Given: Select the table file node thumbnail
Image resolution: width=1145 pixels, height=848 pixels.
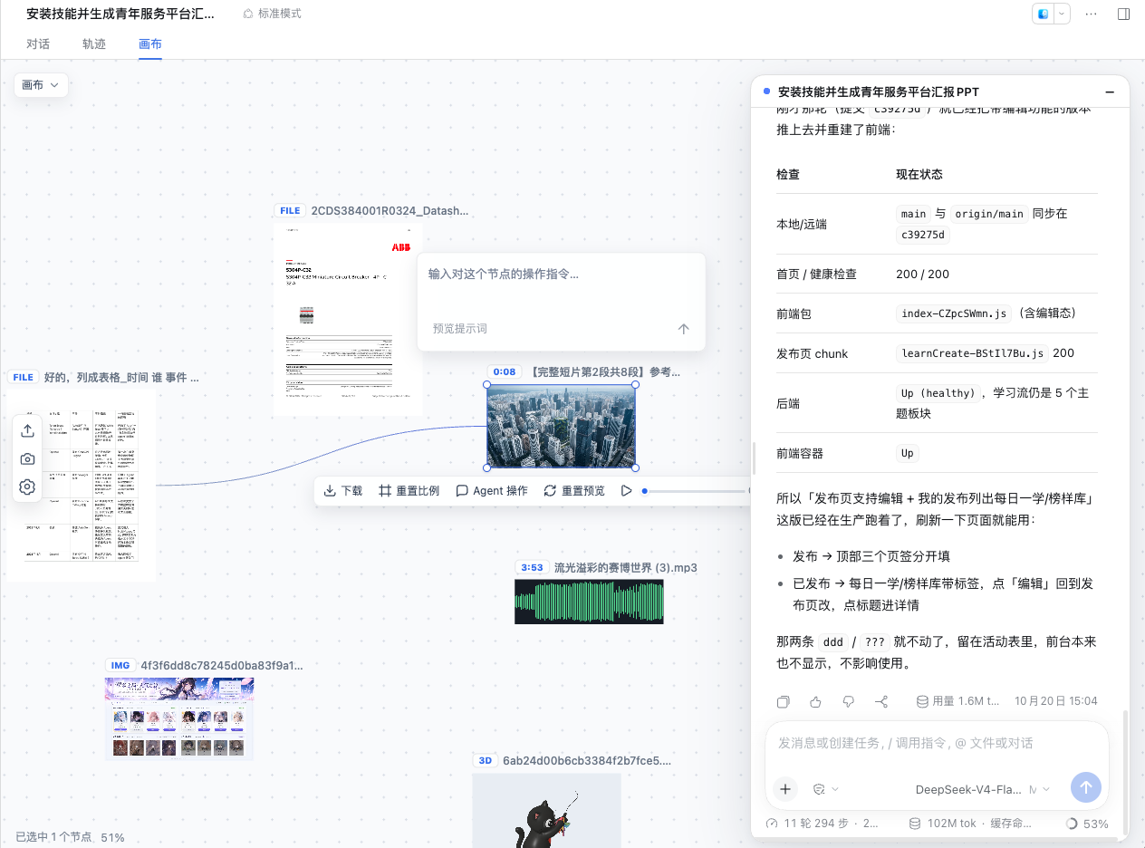Looking at the screenshot, I should pyautogui.click(x=82, y=486).
